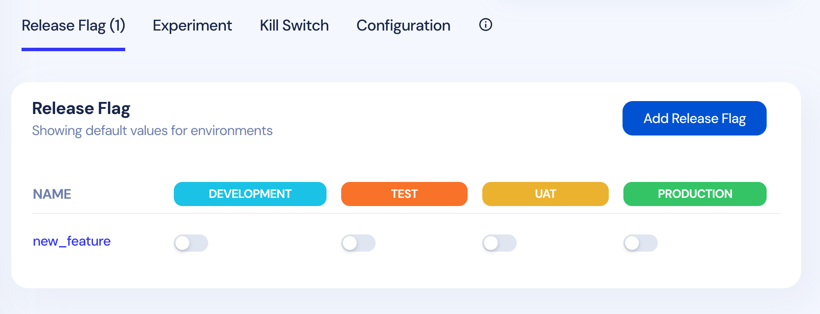Select the green PRODUCTION environment badge

pos(695,194)
